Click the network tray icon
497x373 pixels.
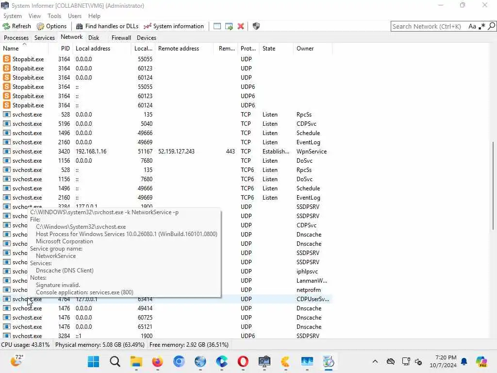tap(406, 361)
